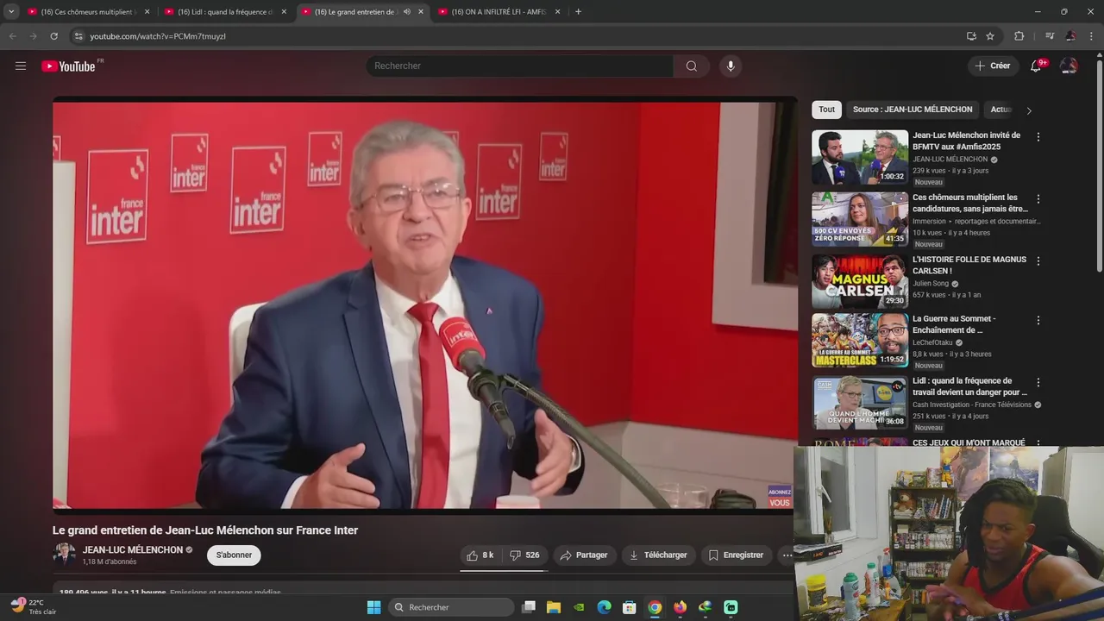This screenshot has height=621, width=1104.
Task: Open Chrome extensions puzzle icon
Action: (x=1019, y=36)
